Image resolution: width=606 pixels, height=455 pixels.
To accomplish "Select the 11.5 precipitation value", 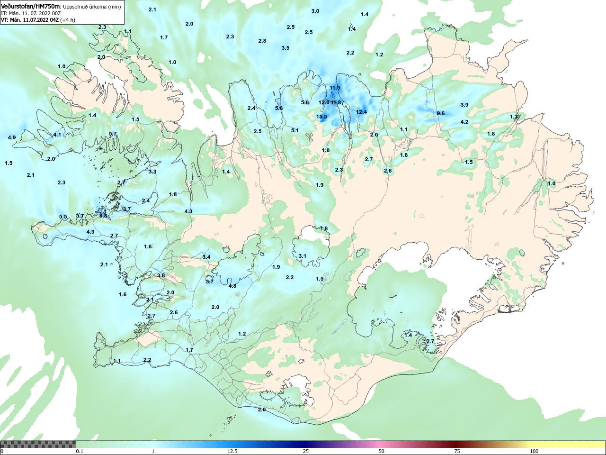I will (335, 88).
